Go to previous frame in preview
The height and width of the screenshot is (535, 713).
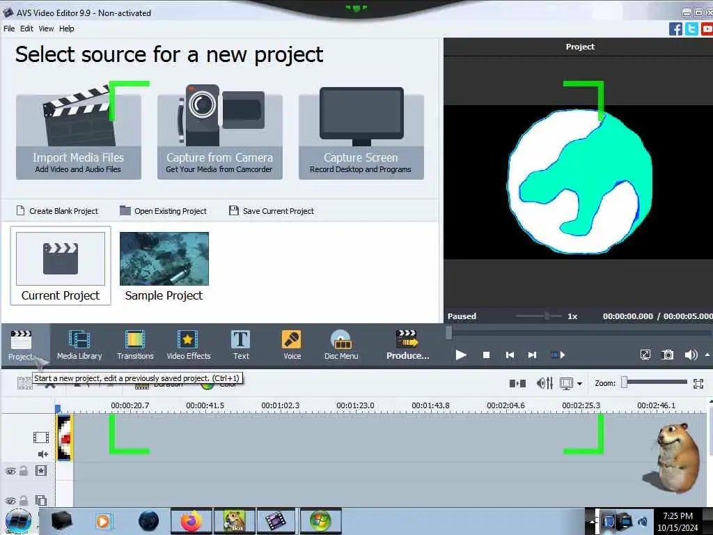[510, 355]
